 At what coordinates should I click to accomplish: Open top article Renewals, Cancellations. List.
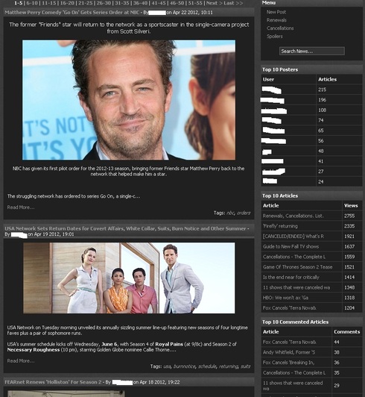tap(293, 216)
